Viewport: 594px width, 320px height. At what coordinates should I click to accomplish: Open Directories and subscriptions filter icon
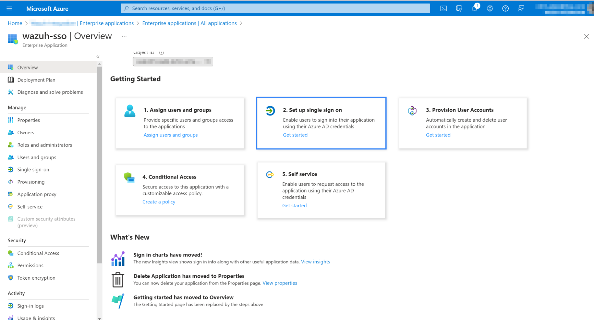459,8
